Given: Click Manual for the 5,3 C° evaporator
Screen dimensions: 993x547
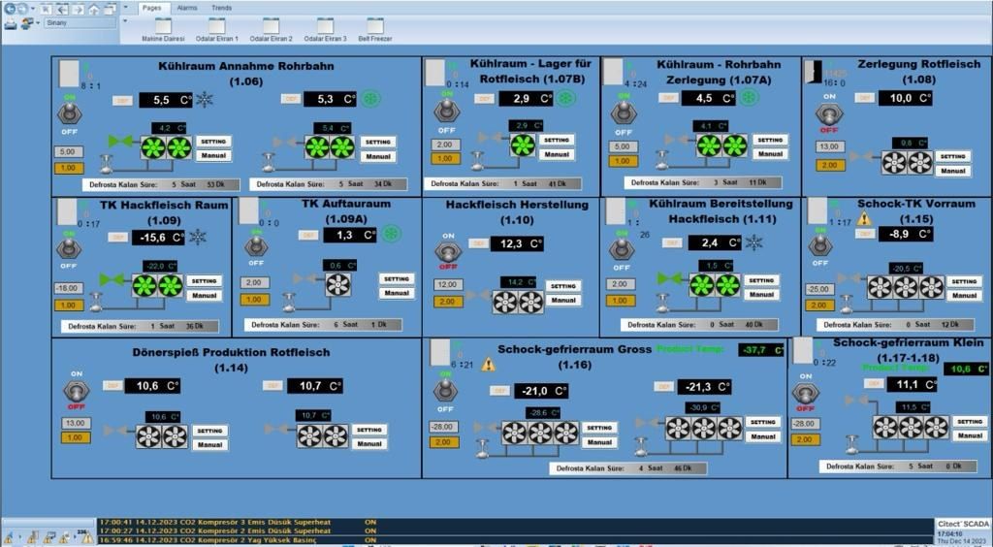Looking at the screenshot, I should click(378, 156).
